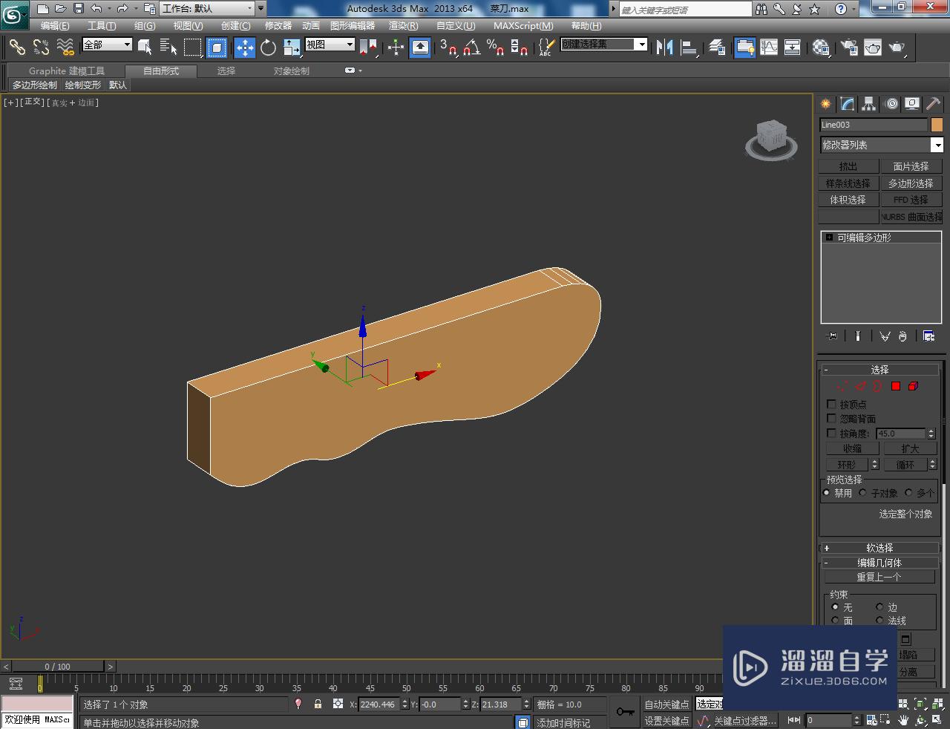Viewport: 950px width, 729px height.
Task: Open the Motion command panel tab
Action: [x=891, y=104]
